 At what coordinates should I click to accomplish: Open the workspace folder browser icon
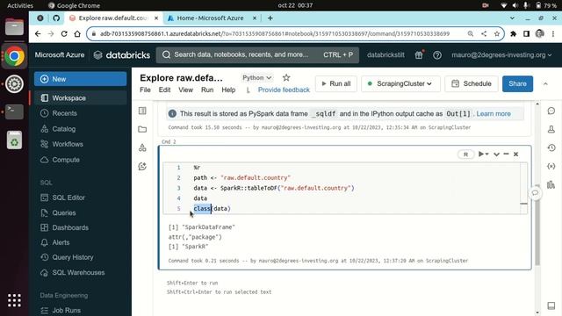tap(142, 129)
